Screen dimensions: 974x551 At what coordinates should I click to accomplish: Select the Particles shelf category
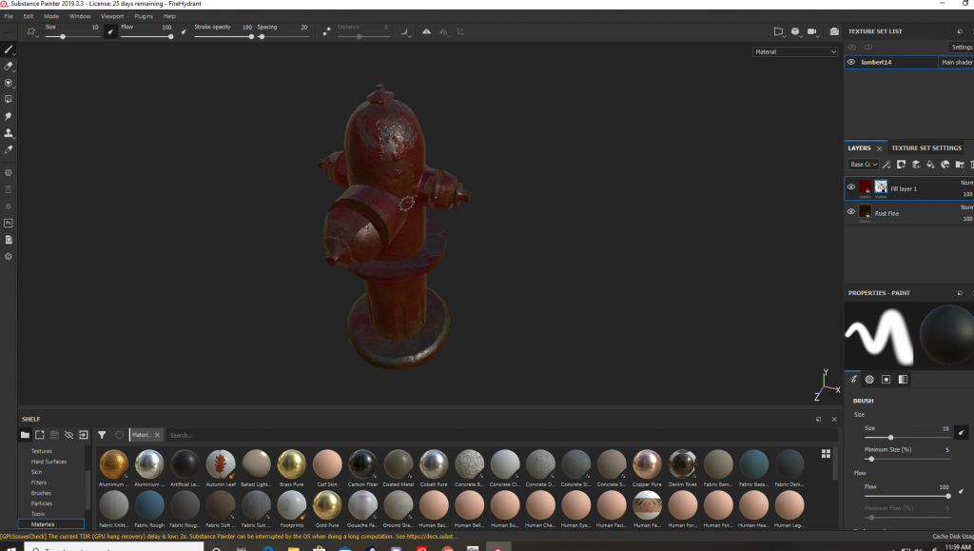tap(42, 503)
